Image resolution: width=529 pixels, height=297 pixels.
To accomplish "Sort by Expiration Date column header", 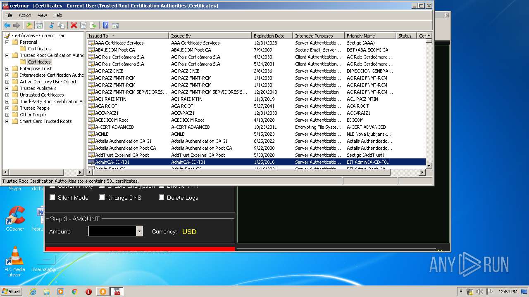I will 272,36.
